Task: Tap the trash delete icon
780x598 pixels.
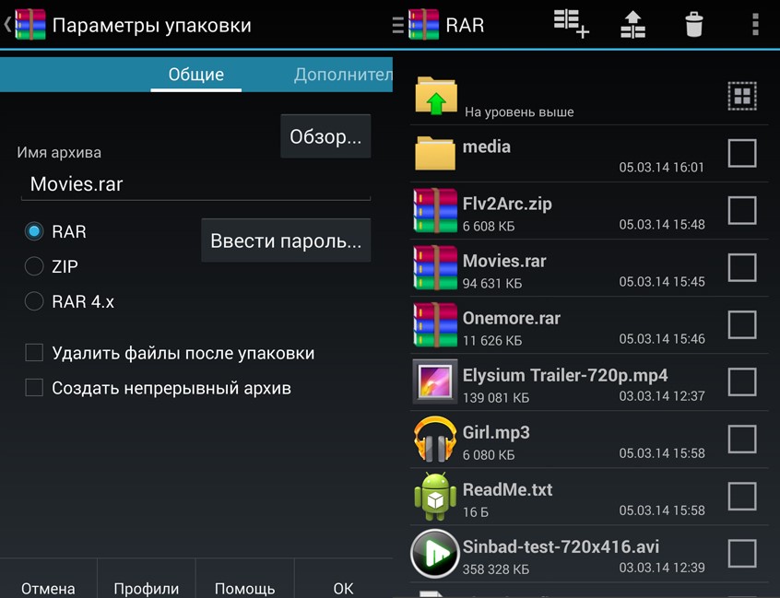Action: [x=694, y=24]
